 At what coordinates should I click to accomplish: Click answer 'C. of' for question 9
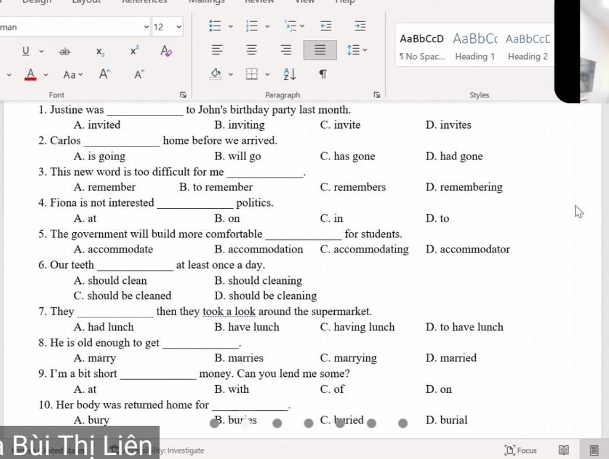pos(332,389)
